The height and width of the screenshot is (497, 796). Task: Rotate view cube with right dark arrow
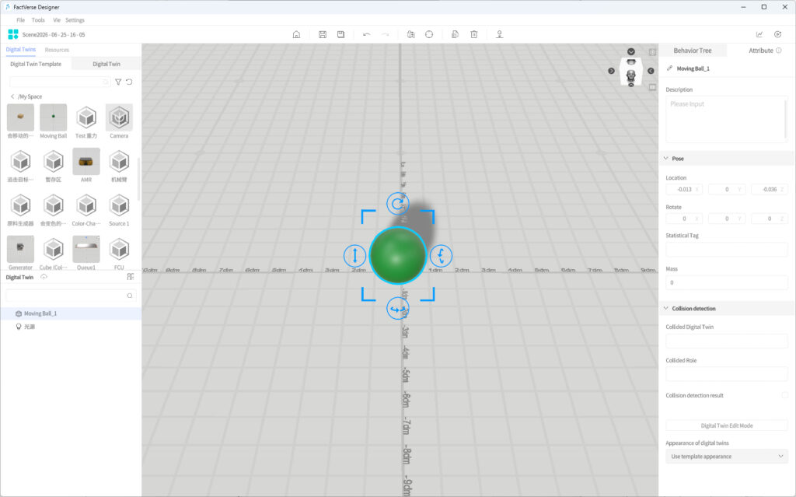(x=651, y=71)
